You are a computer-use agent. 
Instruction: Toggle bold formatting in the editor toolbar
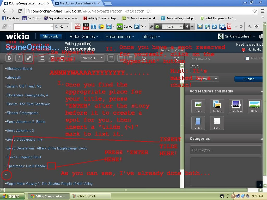pos(9,58)
